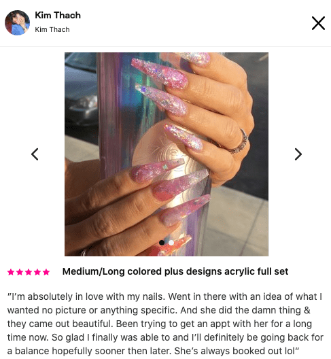Click the third pink rating star
The width and height of the screenshot is (331, 359).
point(29,272)
